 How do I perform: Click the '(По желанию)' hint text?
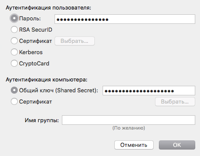(129, 128)
